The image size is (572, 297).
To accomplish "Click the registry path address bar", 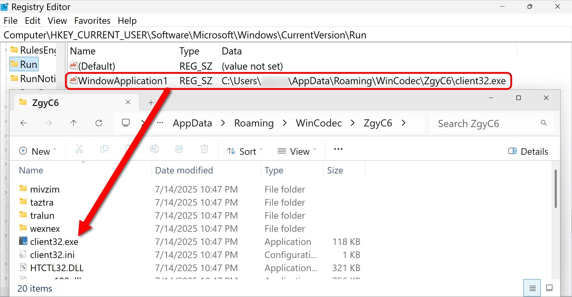I will tap(286, 35).
